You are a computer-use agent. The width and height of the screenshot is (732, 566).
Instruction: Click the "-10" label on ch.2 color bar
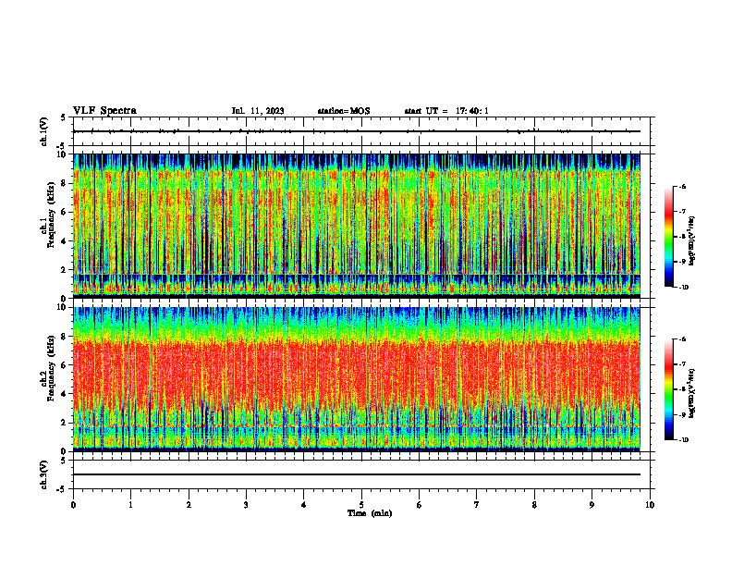(683, 440)
